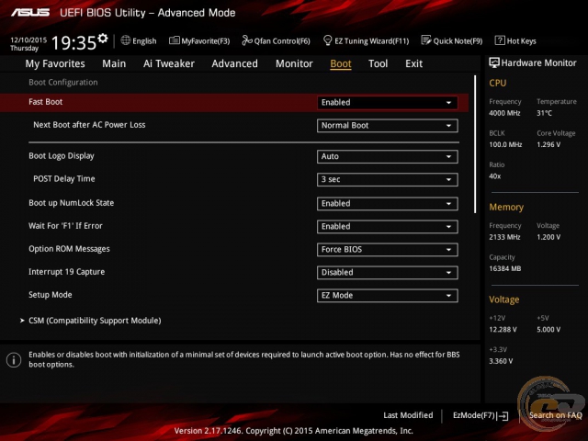This screenshot has height=441, width=588.
Task: Expand CSM (Compatibility Support Module) submenu
Action: click(x=94, y=321)
